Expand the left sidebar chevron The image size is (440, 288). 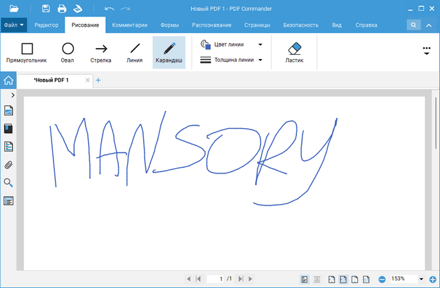[14, 95]
